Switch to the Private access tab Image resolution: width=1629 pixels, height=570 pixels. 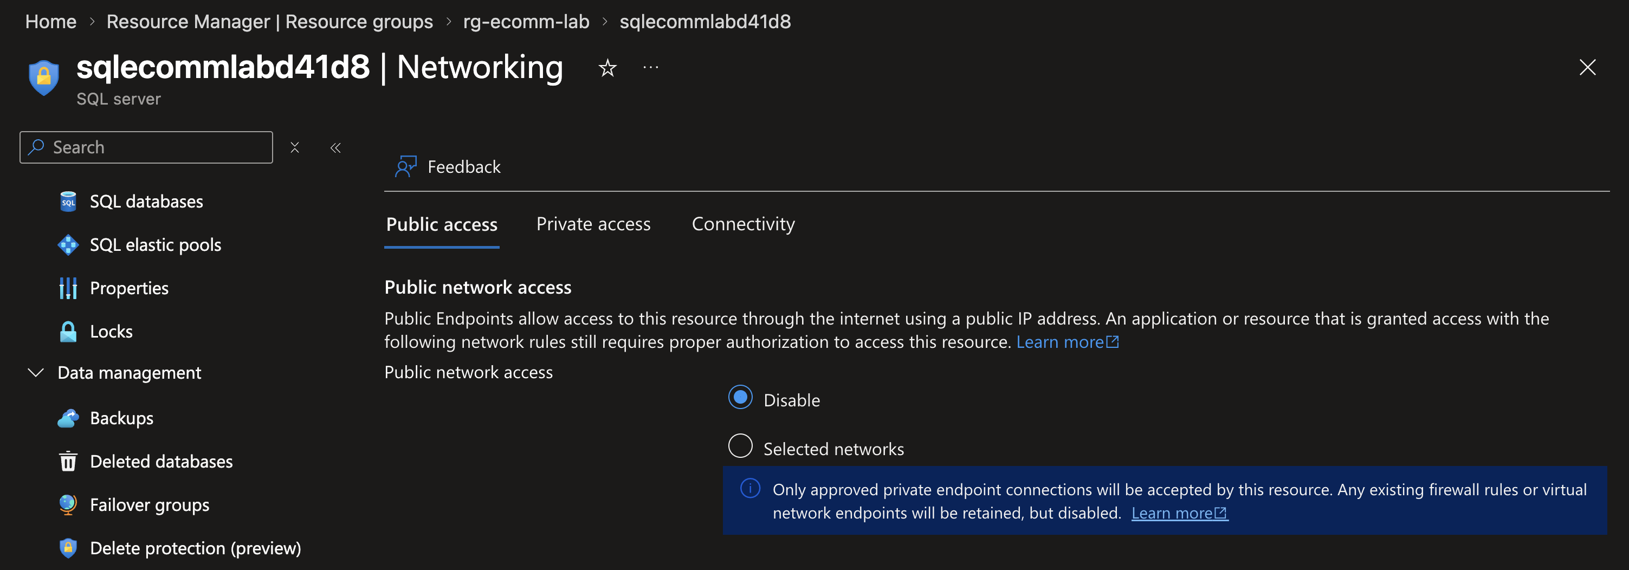coord(593,224)
